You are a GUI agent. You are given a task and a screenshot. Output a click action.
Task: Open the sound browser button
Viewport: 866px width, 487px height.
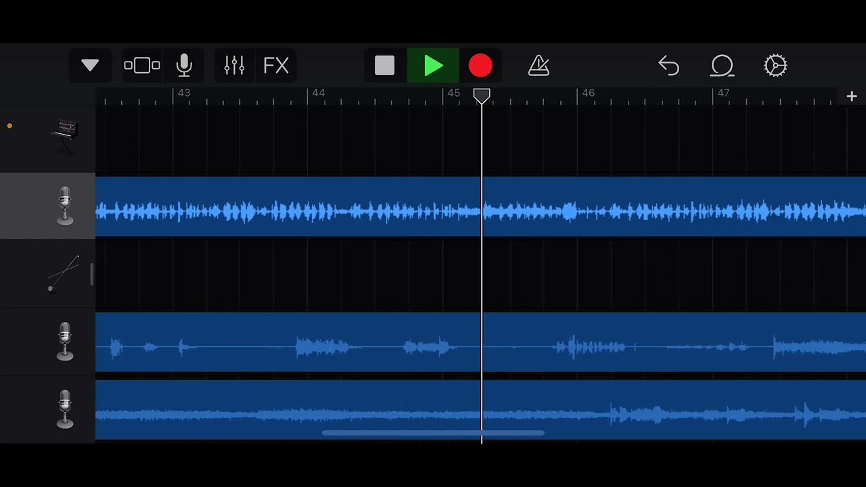[x=142, y=66]
